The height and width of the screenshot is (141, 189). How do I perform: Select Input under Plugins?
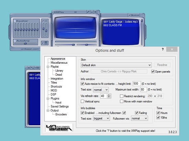(58, 102)
